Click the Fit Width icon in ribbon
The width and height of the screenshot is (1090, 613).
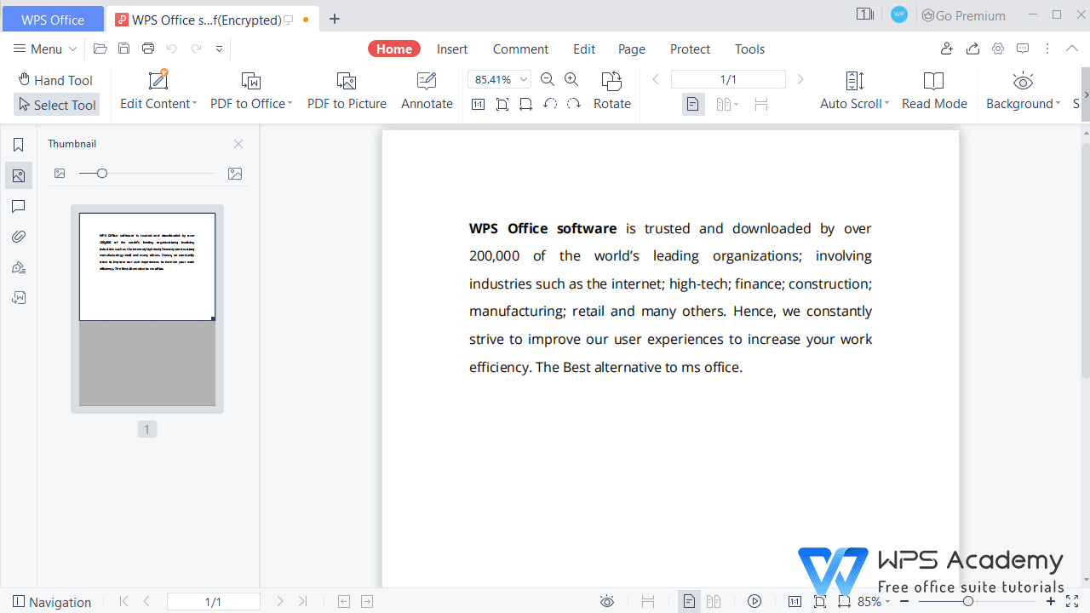point(526,104)
